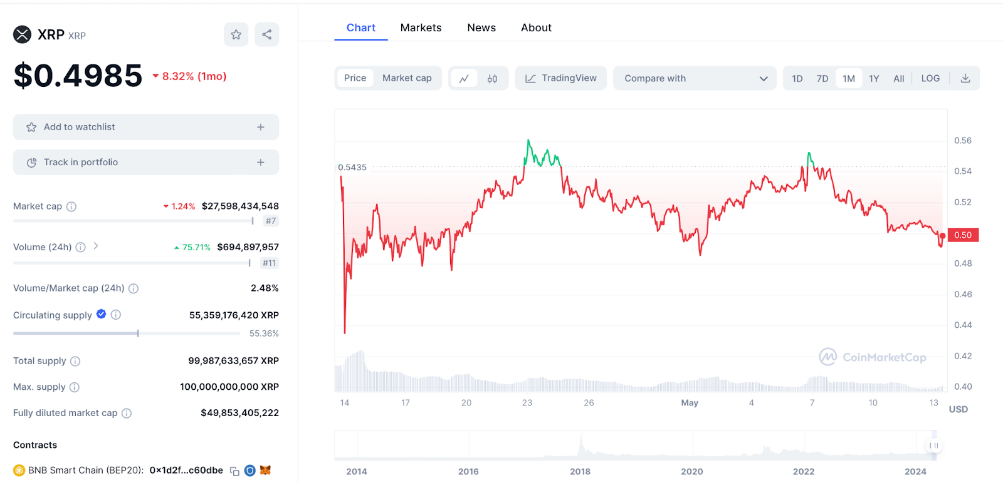The height and width of the screenshot is (483, 1003).
Task: Click the plus icon on Track in portfolio
Action: (261, 162)
